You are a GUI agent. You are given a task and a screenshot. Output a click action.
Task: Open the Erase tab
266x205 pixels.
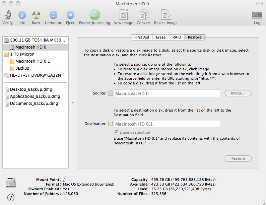click(161, 37)
